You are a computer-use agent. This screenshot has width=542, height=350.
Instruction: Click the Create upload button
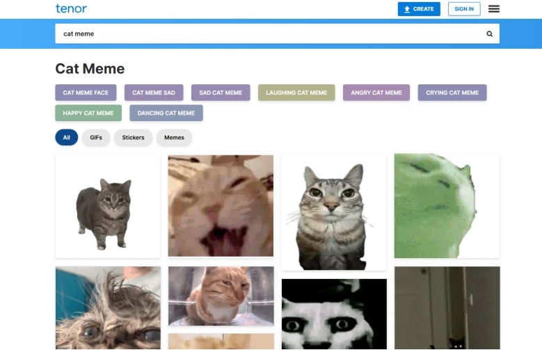tap(419, 9)
